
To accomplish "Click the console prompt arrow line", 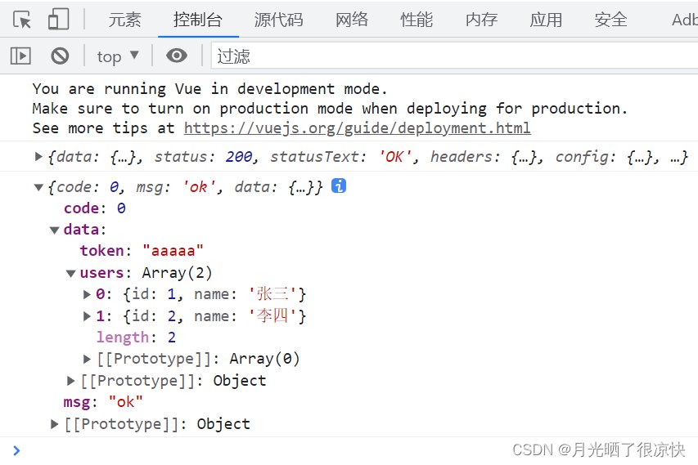I will tap(327, 449).
